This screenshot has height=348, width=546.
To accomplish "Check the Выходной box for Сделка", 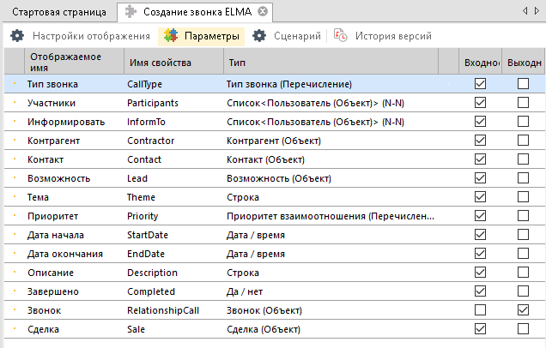I will (x=523, y=328).
